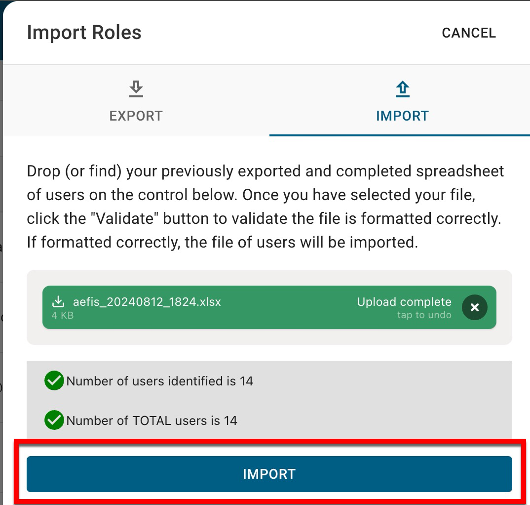Viewport: 530px width, 505px height.
Task: Click "Number of TOTAL users is 14" text
Action: tap(151, 421)
